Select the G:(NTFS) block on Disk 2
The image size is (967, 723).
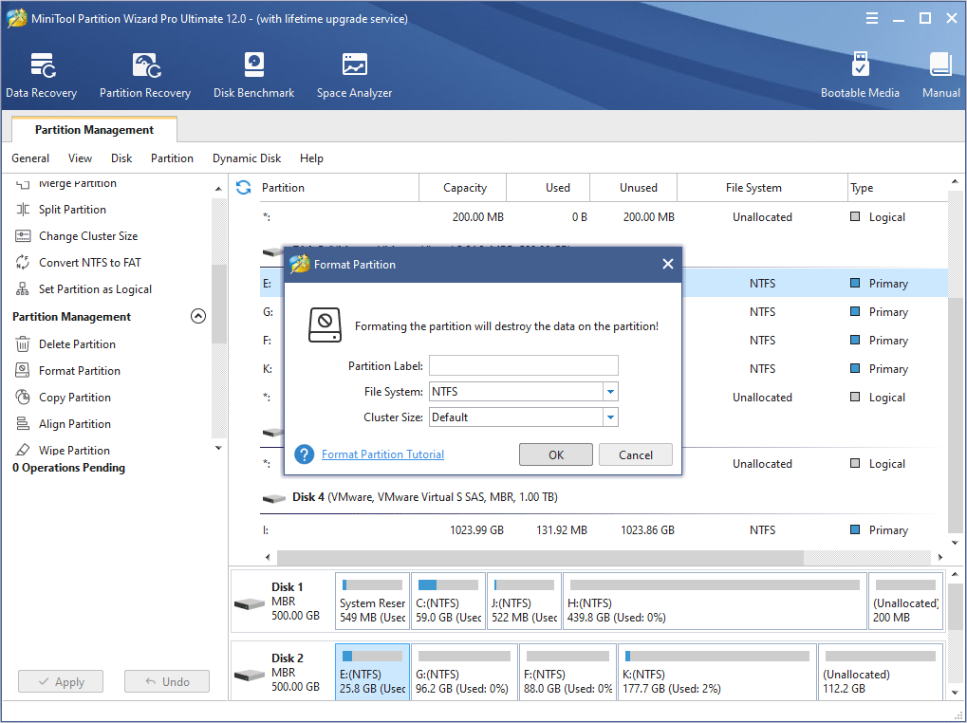pos(464,673)
